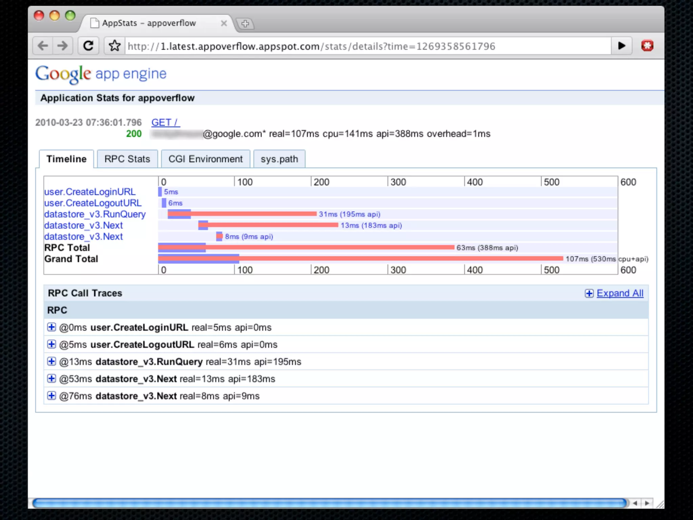Open a new tab with plus button

(245, 24)
